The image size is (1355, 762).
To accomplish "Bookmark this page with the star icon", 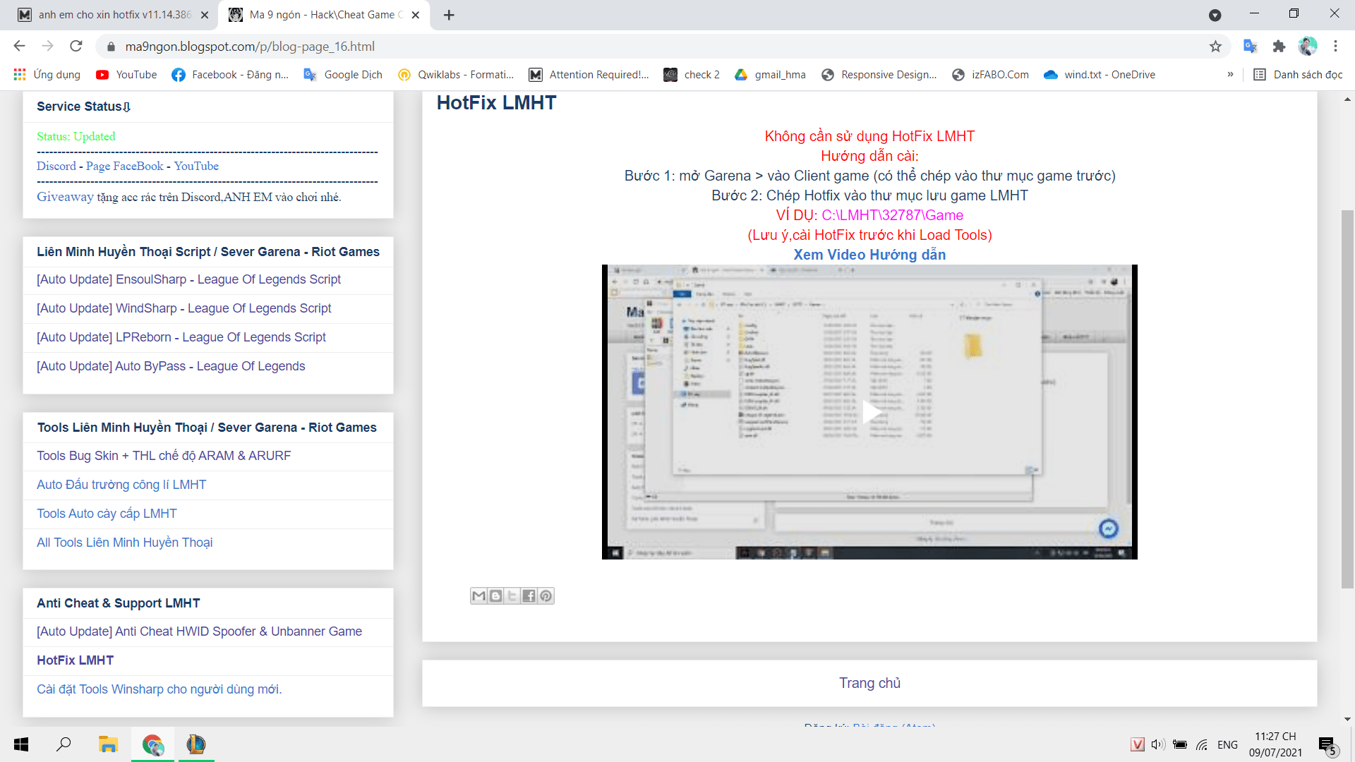I will pos(1215,47).
